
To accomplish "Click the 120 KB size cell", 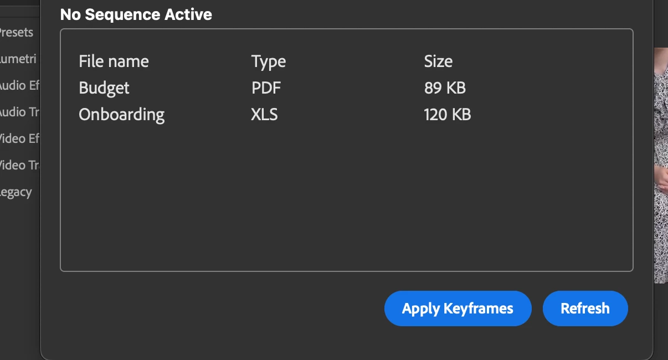I will pyautogui.click(x=447, y=115).
